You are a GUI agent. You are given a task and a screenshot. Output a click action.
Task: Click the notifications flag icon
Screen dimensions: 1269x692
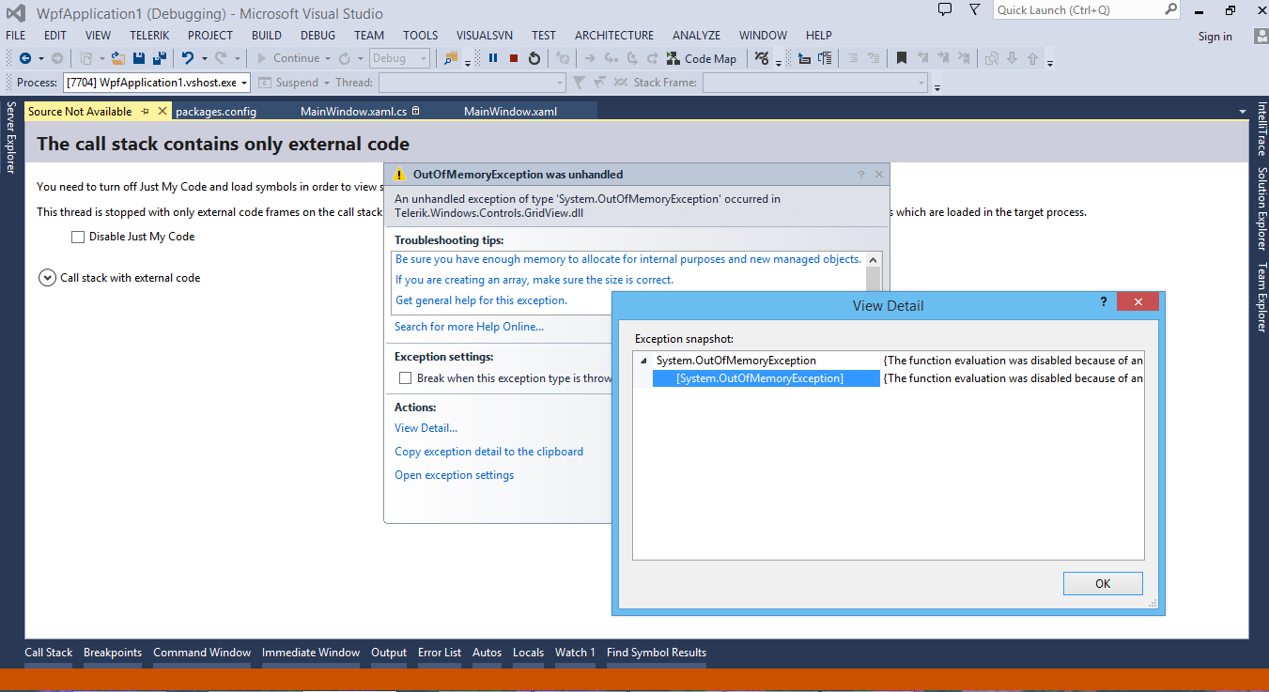tap(976, 9)
